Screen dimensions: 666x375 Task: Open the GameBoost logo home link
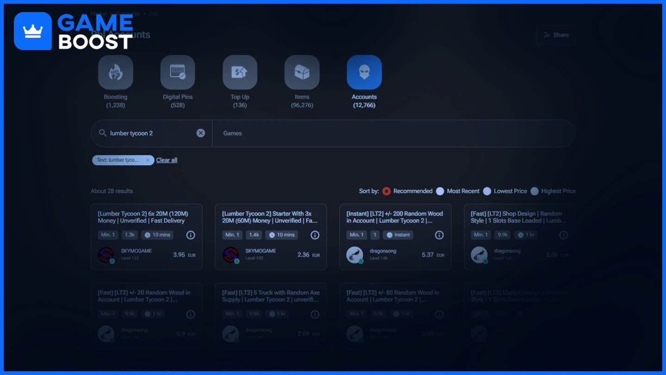click(74, 31)
